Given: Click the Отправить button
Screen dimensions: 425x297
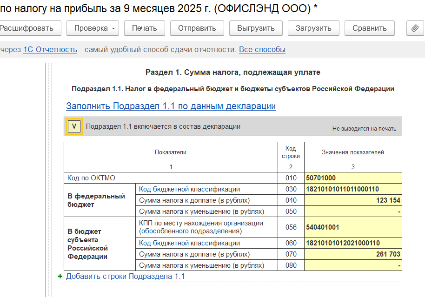Looking at the screenshot, I should pyautogui.click(x=197, y=28).
